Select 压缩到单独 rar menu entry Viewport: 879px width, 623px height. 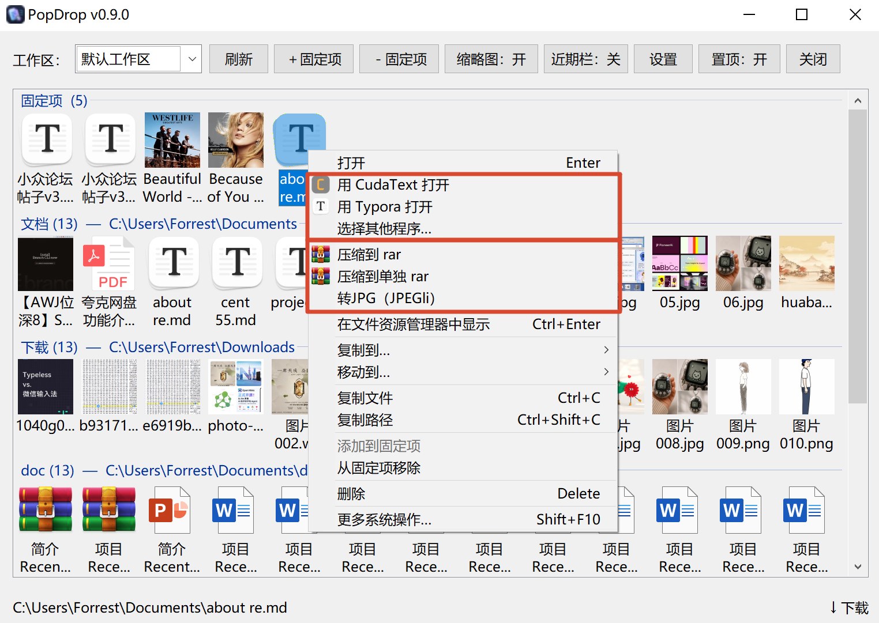(463, 277)
